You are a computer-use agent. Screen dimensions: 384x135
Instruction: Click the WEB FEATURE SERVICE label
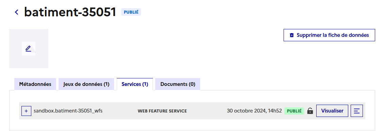[x=162, y=111]
